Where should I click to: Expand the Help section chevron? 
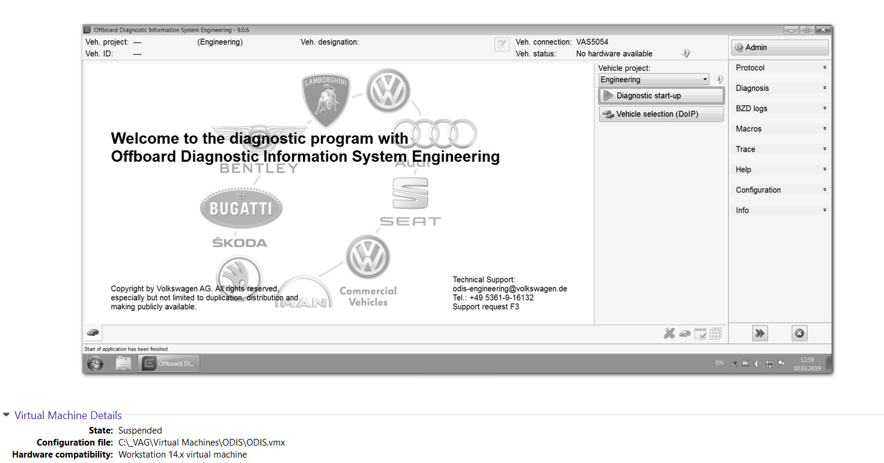tap(825, 170)
